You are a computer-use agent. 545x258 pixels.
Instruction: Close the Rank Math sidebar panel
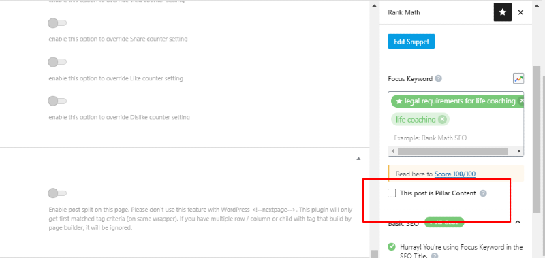click(520, 12)
